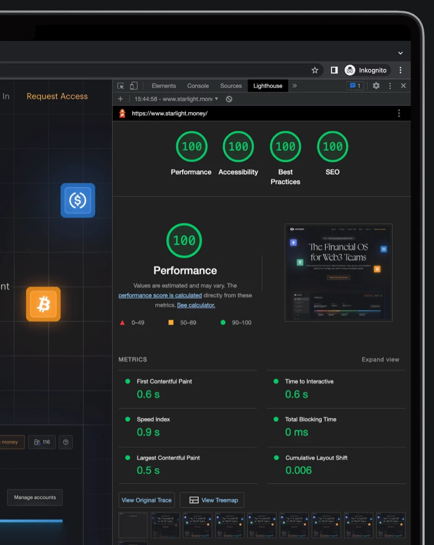Show more DevTools tabs chevron
434x545 pixels.
pyautogui.click(x=294, y=86)
